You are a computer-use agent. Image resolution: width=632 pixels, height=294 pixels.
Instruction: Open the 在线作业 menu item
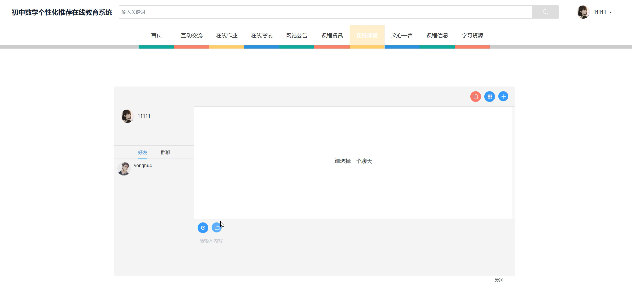click(227, 35)
